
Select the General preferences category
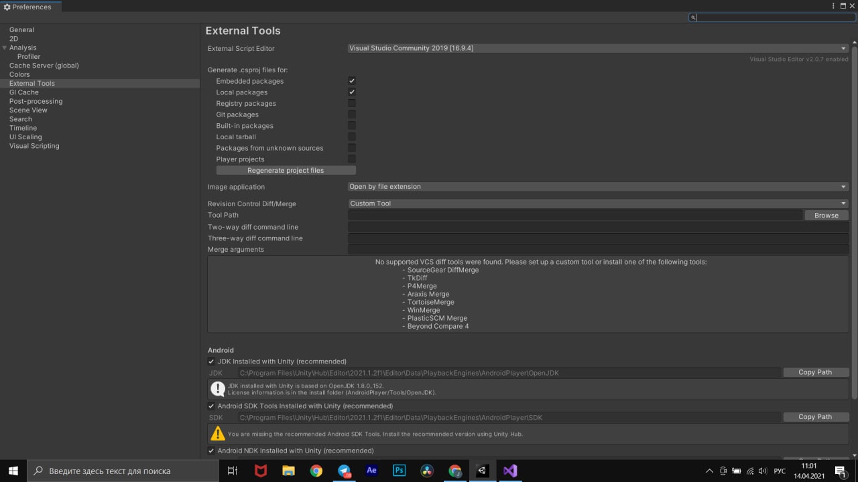[21, 30]
